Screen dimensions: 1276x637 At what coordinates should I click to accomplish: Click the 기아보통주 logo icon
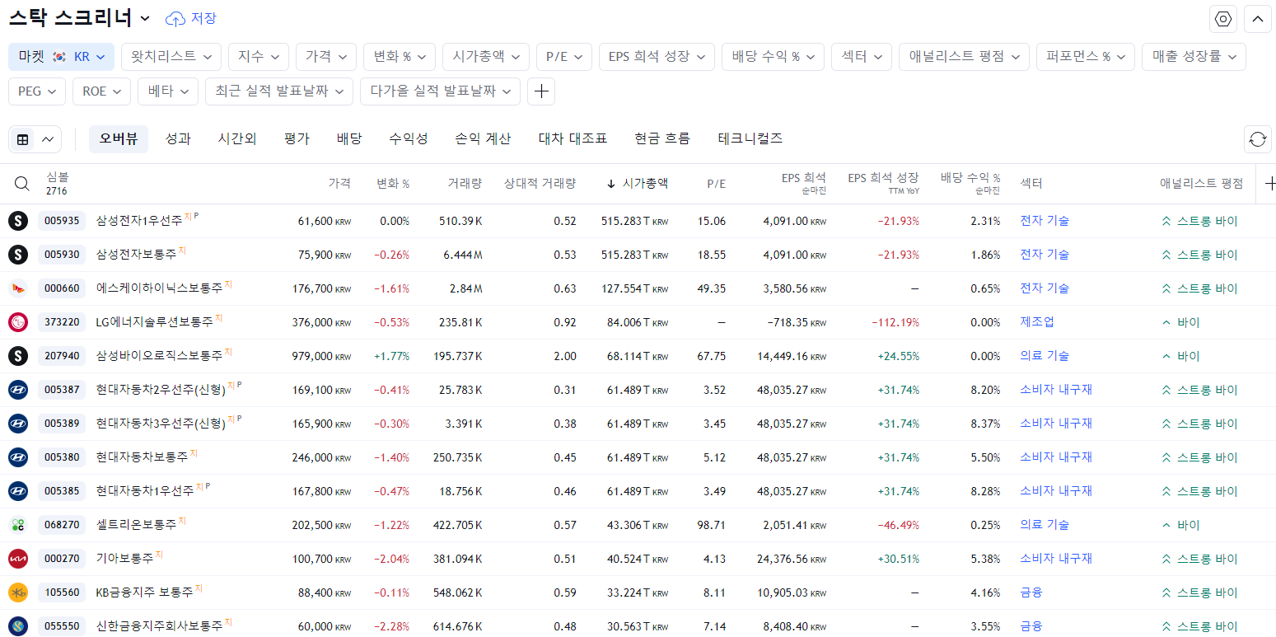pyautogui.click(x=18, y=559)
